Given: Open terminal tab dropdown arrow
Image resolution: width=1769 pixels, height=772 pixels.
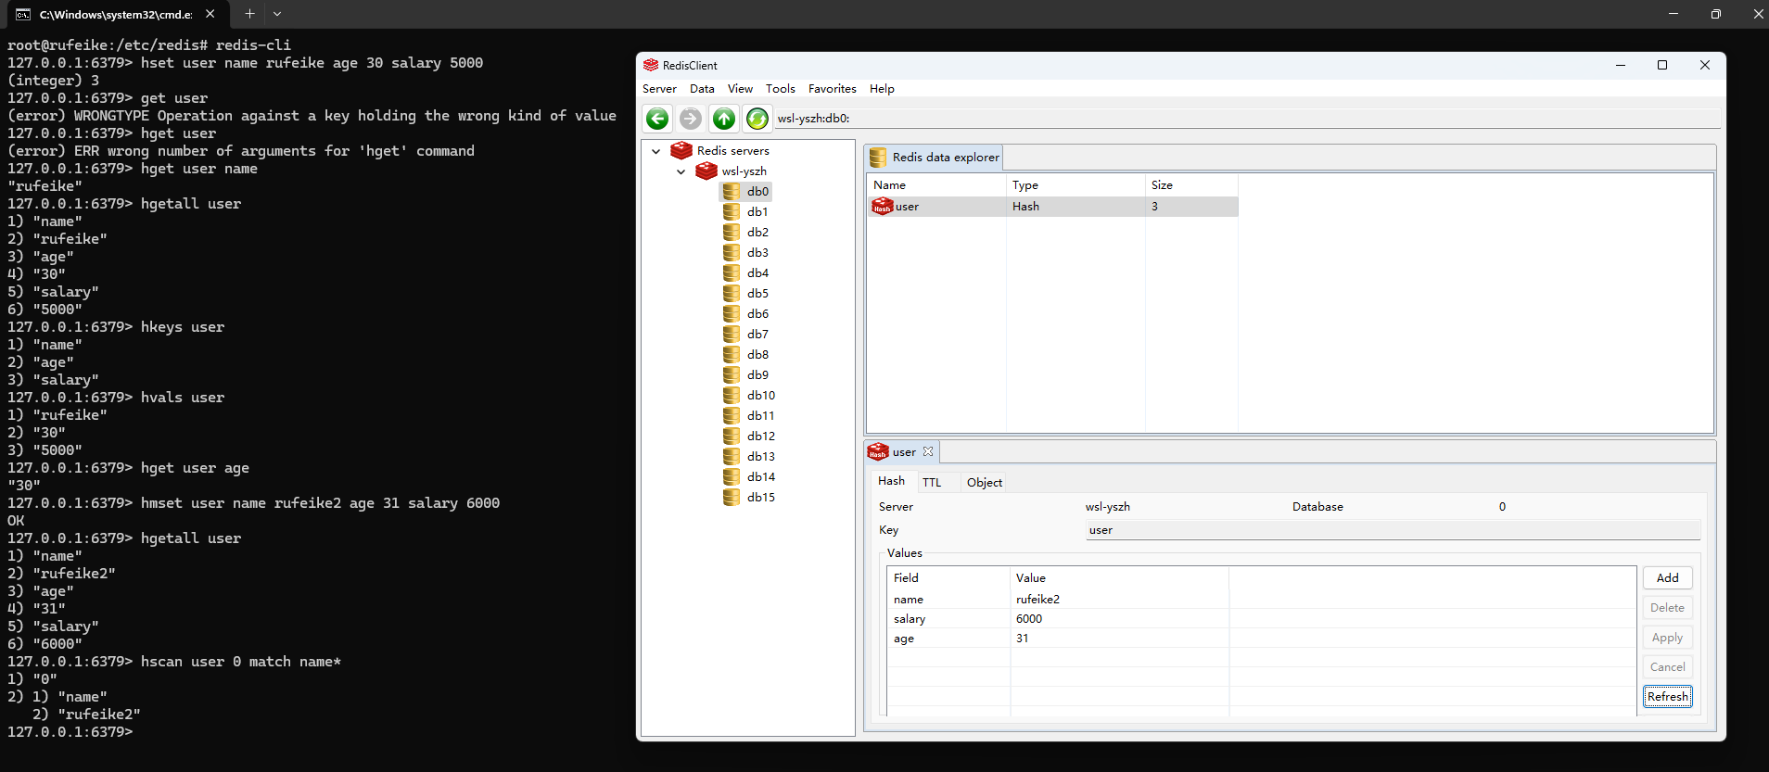Looking at the screenshot, I should [x=277, y=14].
